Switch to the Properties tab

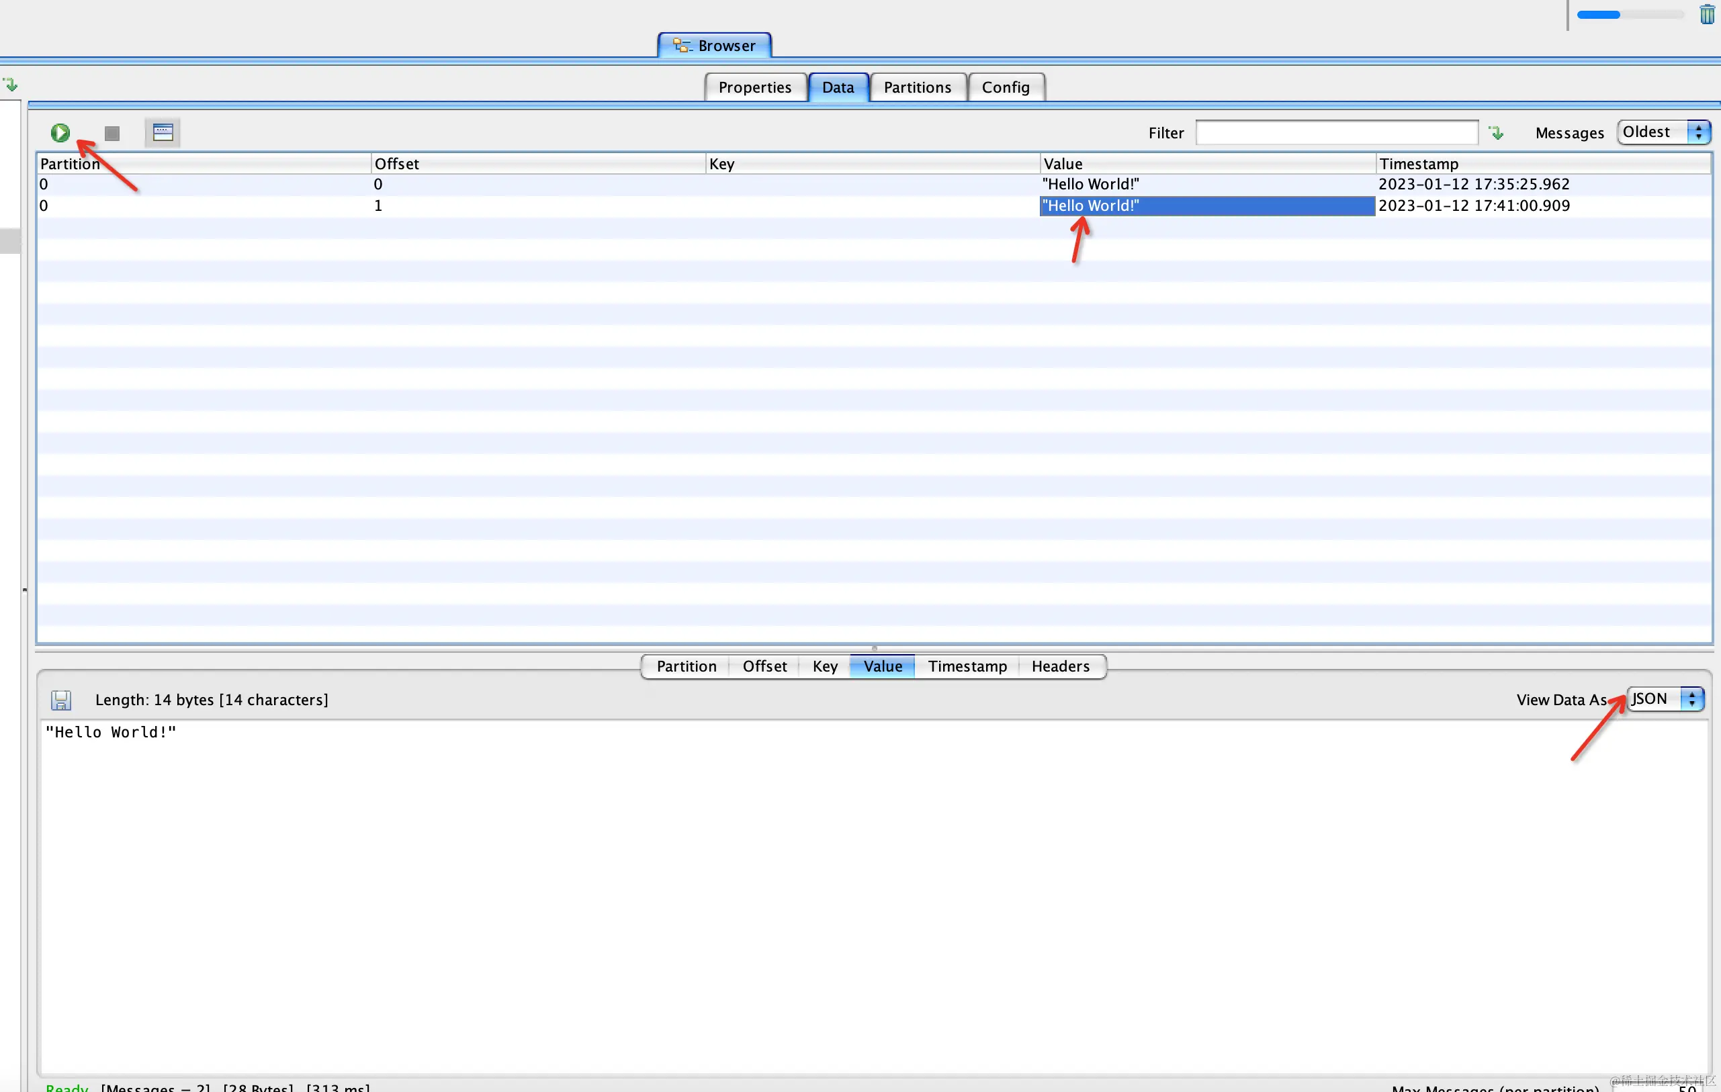click(755, 87)
